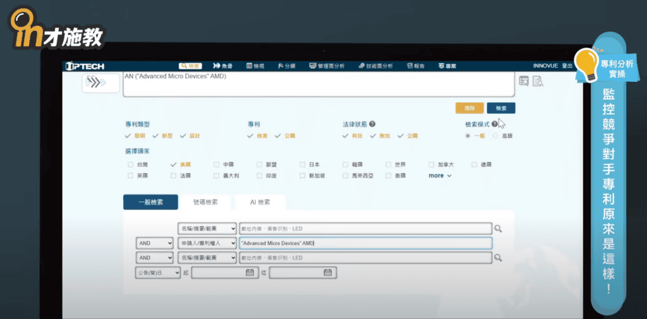Uncheck the 美國 country checkbox

click(x=173, y=164)
